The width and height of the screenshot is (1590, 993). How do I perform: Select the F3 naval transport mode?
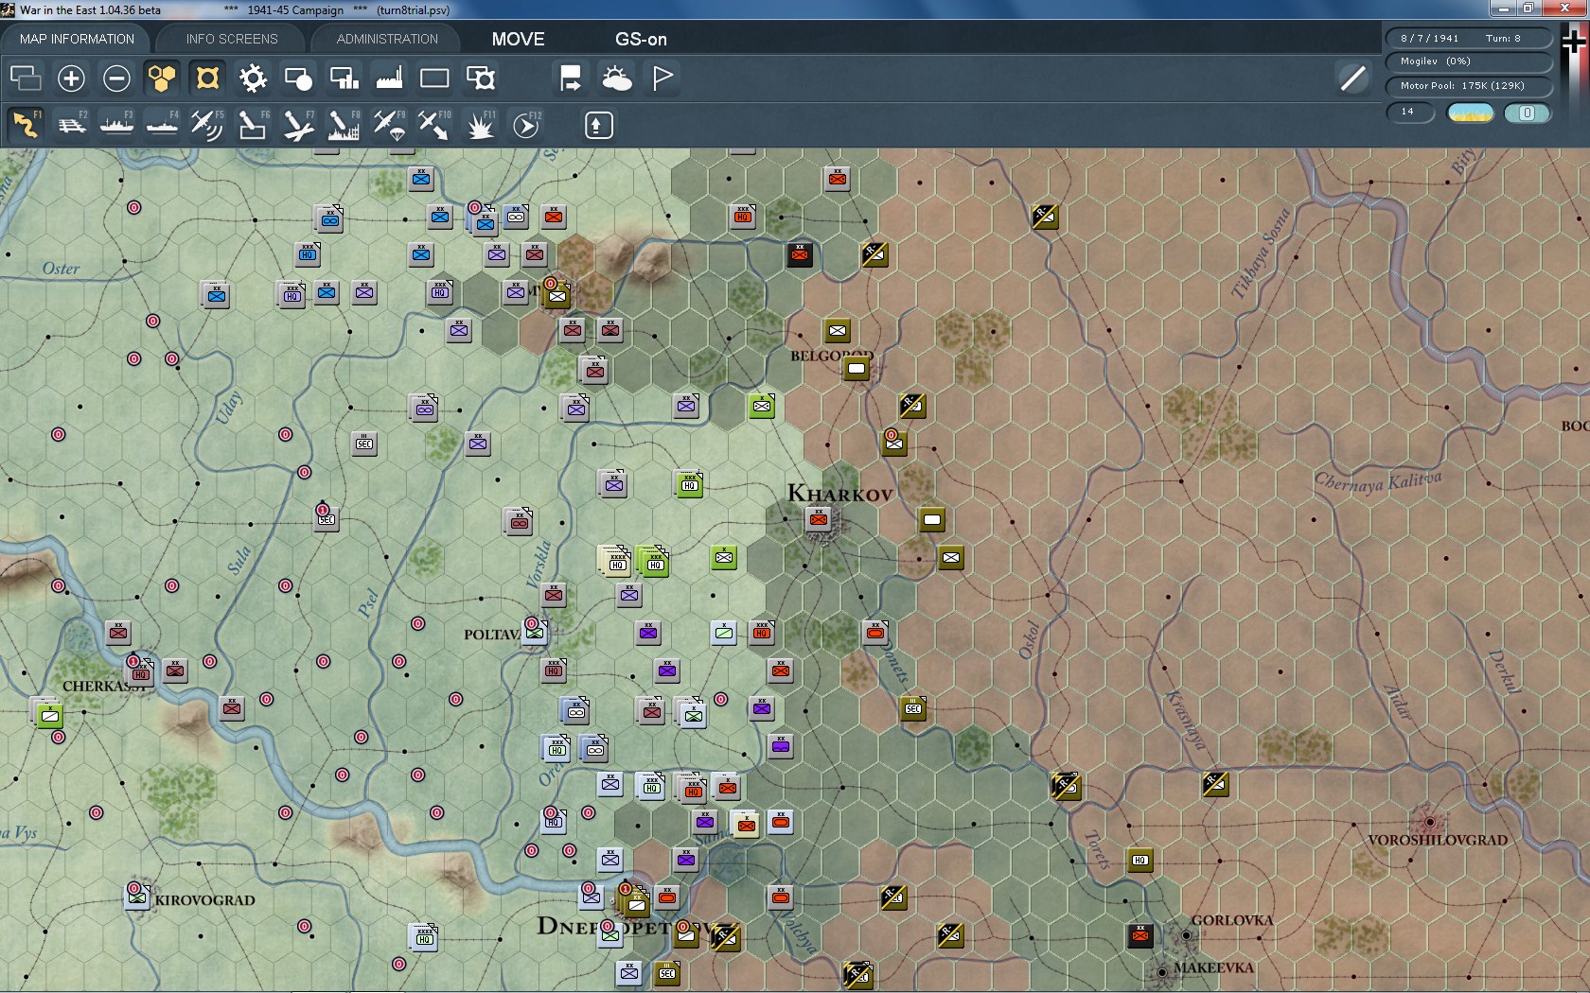(x=116, y=124)
